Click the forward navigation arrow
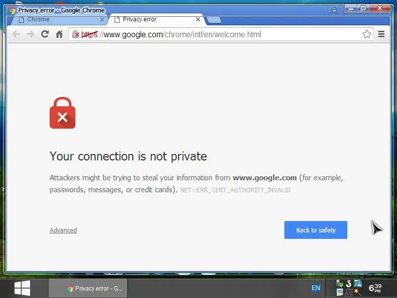The width and height of the screenshot is (397, 298). pyautogui.click(x=30, y=34)
